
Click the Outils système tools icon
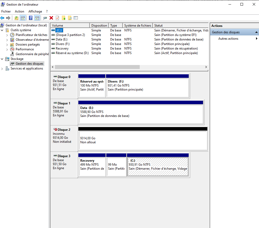7,30
